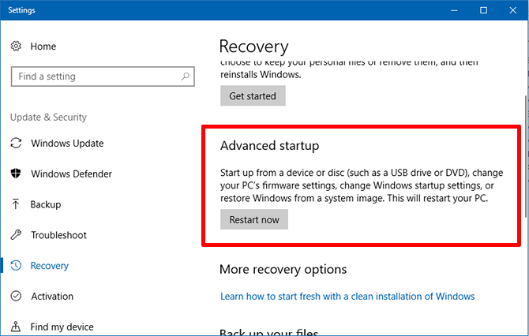Click the search magnifier icon

[186, 77]
